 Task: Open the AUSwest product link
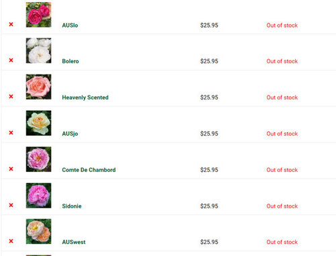coord(74,242)
